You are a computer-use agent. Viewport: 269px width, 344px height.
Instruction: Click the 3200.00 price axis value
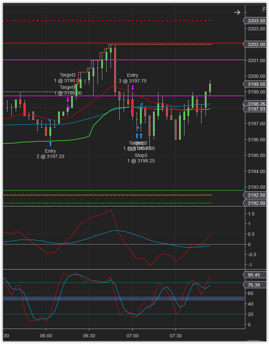(x=257, y=76)
